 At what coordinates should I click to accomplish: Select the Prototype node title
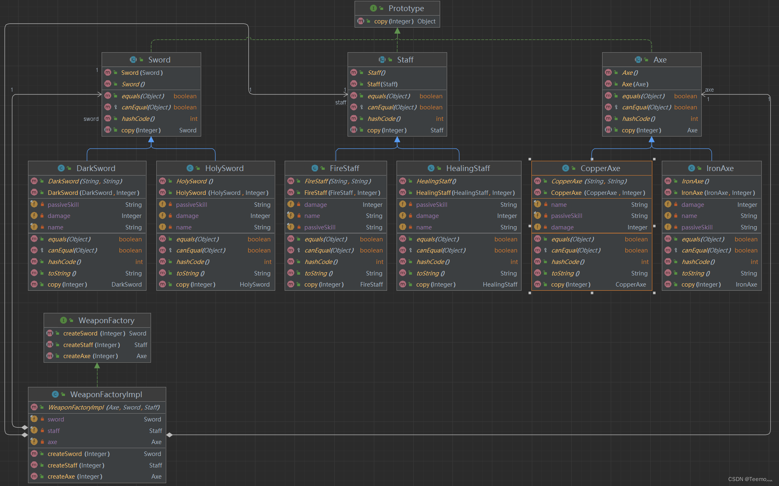(x=406, y=8)
